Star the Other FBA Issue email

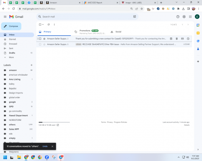44,44
